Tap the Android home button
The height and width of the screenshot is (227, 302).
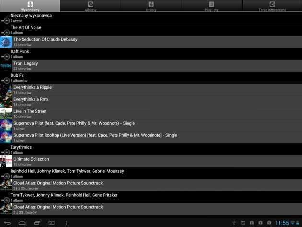[x=22, y=223]
